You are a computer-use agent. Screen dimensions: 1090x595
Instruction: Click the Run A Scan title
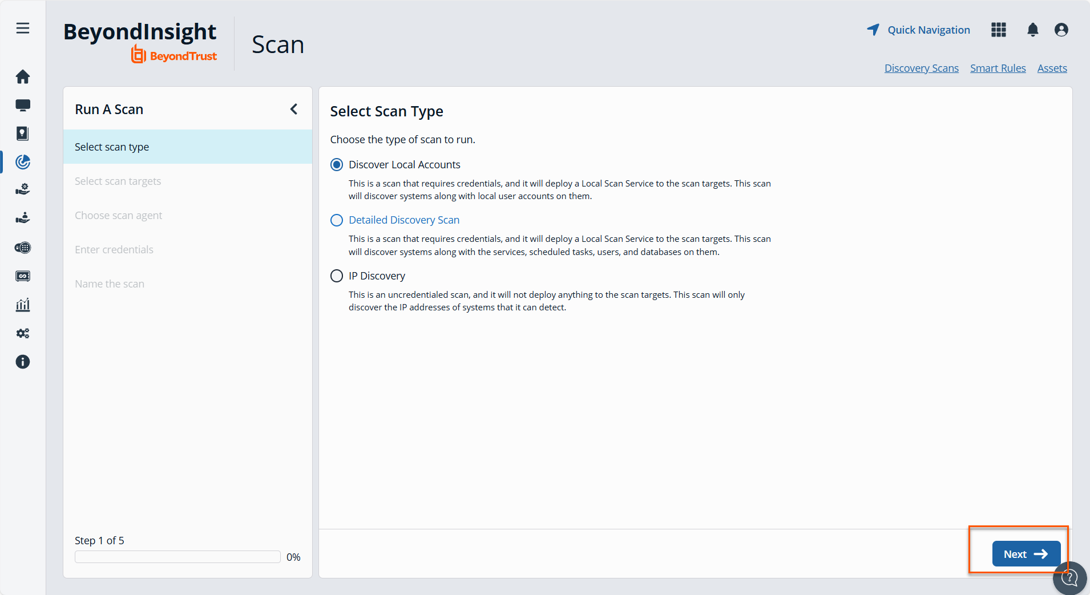coord(109,109)
